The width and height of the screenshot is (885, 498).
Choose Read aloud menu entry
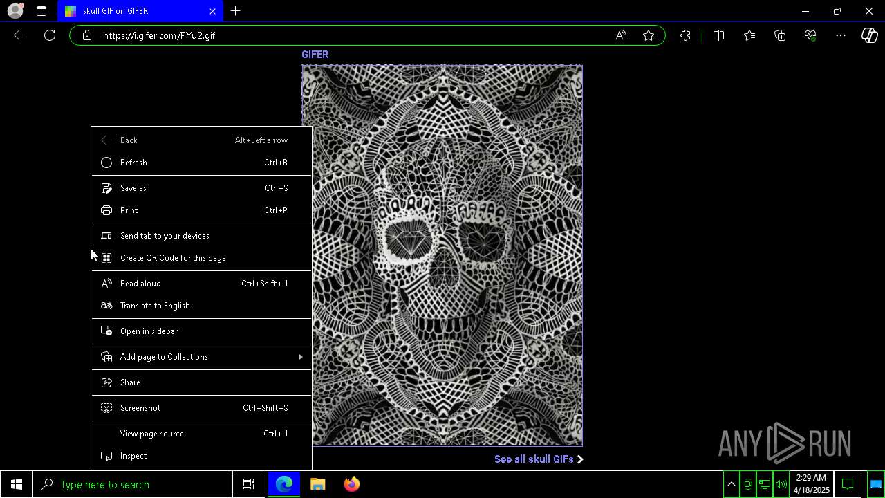pyautogui.click(x=201, y=284)
